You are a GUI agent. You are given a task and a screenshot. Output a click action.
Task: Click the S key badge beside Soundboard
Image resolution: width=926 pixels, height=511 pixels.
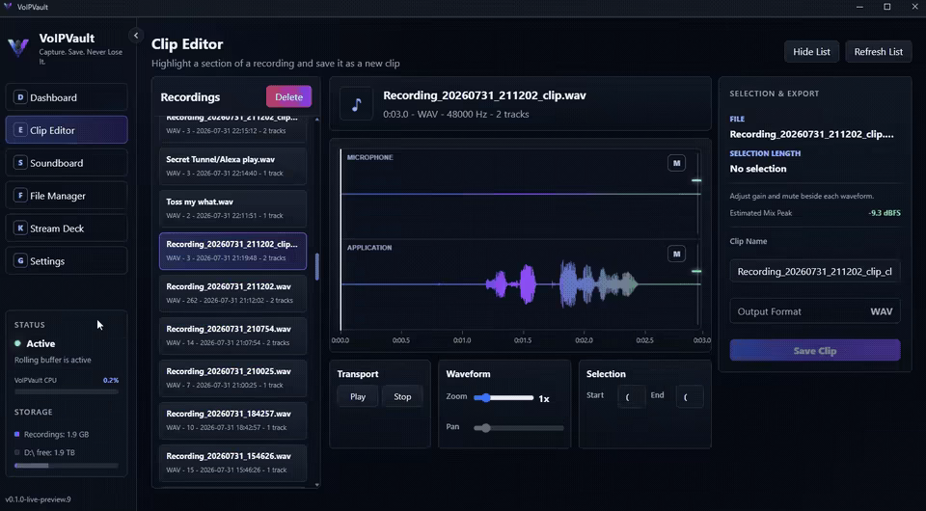[20, 163]
